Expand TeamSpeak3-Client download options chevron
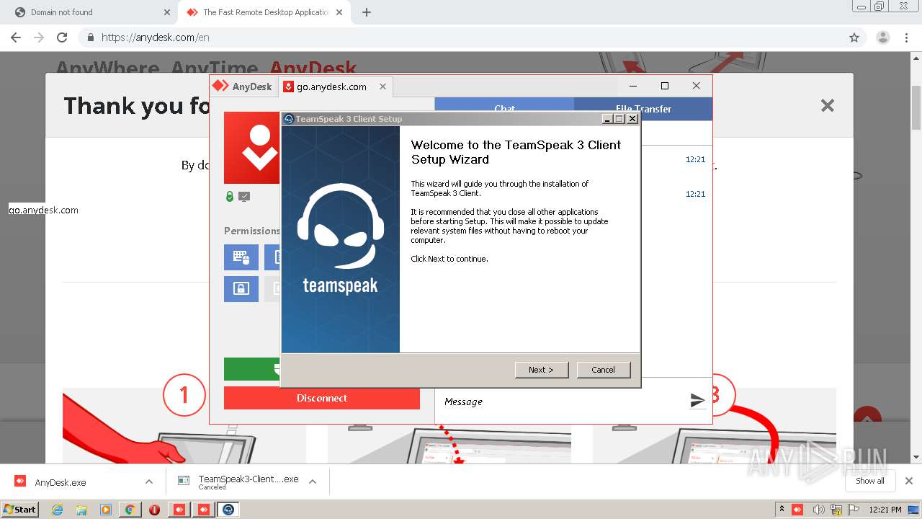The image size is (922, 519). coord(313,482)
